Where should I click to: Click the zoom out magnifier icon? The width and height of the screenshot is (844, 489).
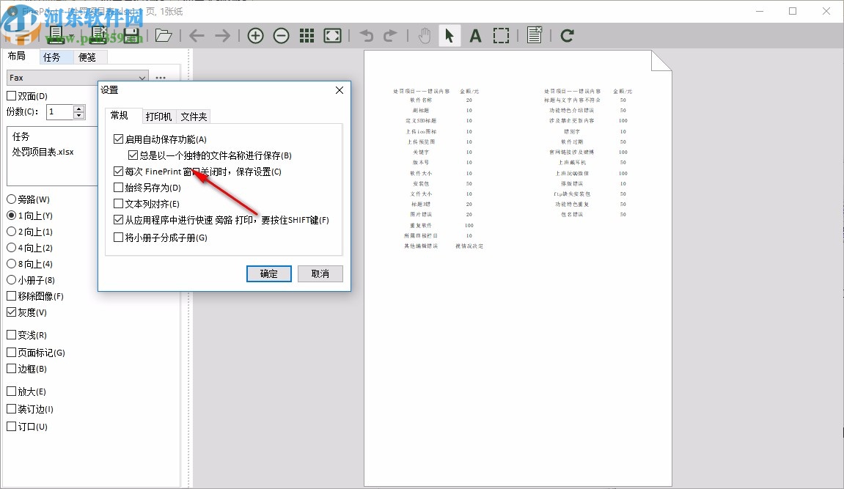(282, 34)
